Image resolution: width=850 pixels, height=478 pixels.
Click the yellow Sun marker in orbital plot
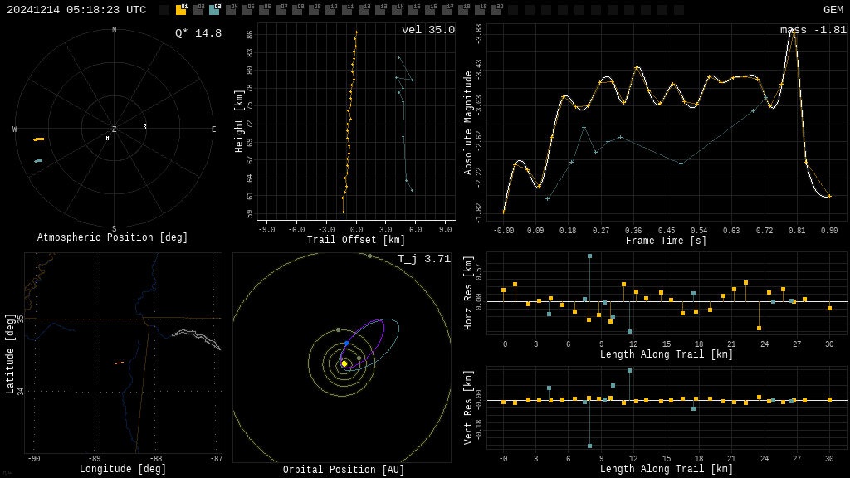click(x=344, y=363)
